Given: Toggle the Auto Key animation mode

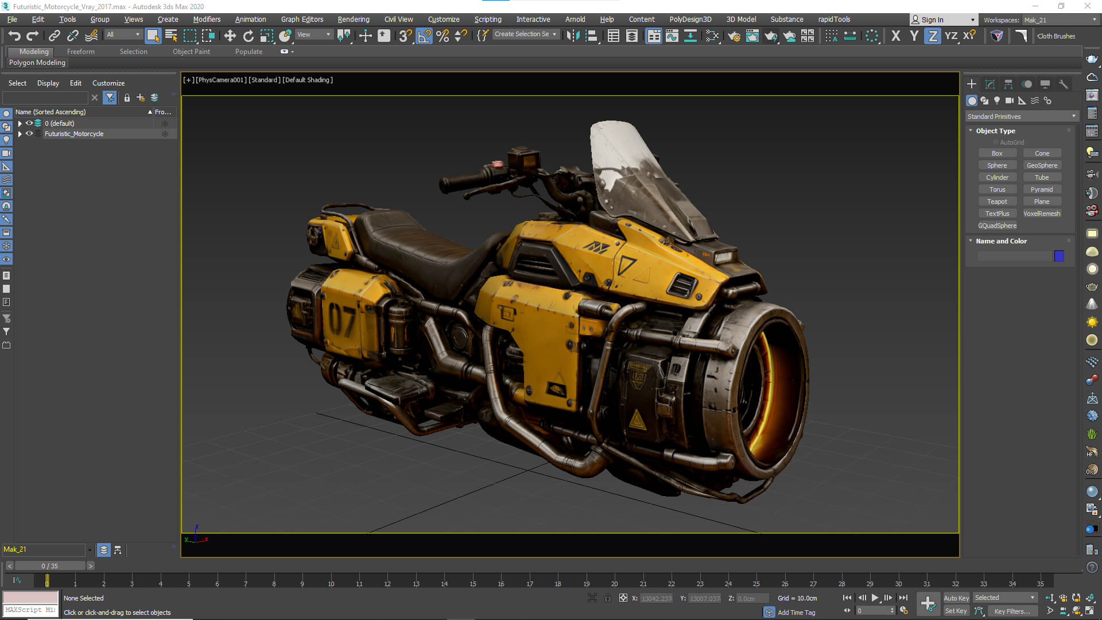Looking at the screenshot, I should coord(956,598).
